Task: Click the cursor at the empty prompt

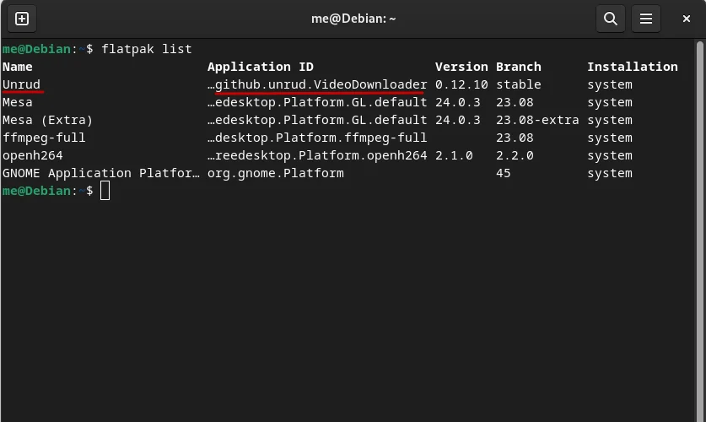Action: (x=105, y=191)
